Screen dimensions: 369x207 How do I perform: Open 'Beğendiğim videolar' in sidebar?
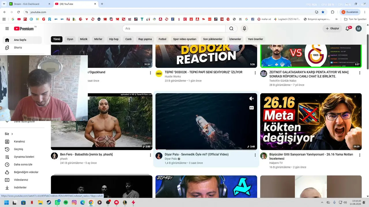(26, 172)
